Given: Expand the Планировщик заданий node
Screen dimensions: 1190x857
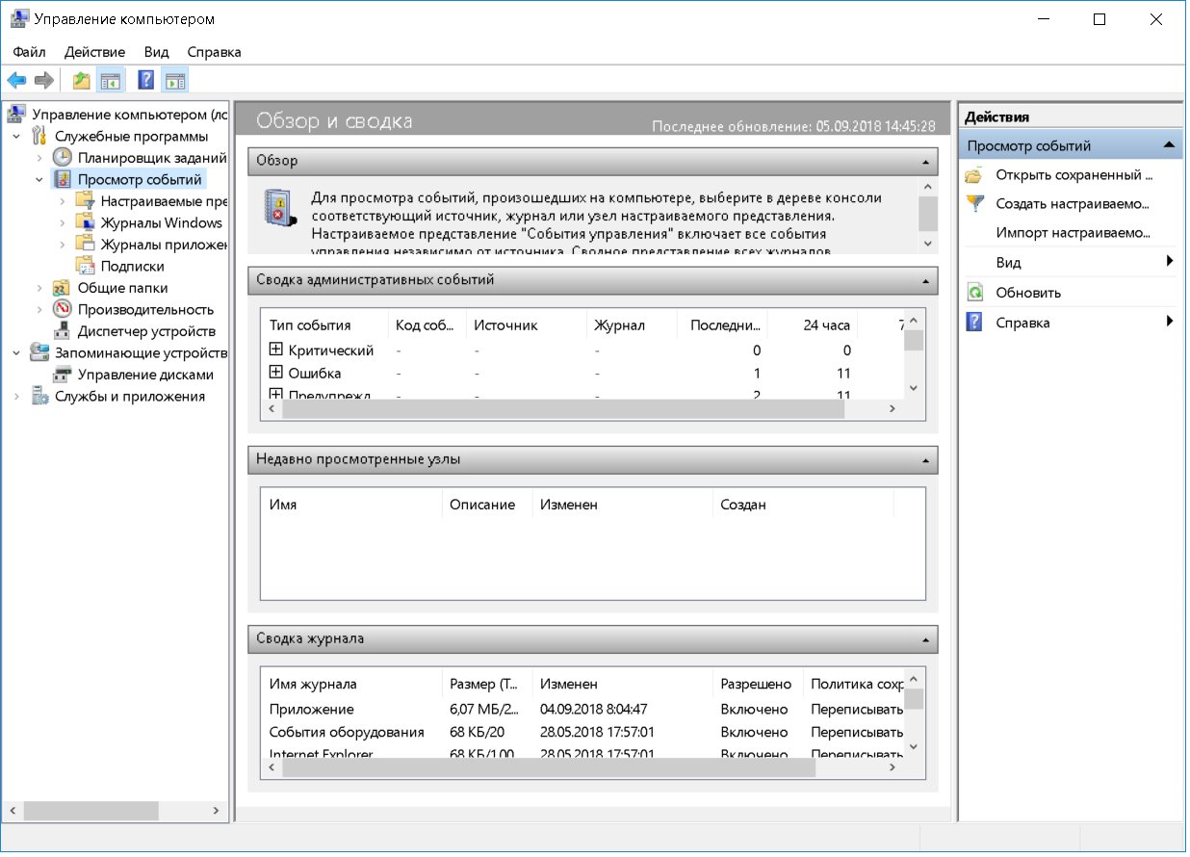Looking at the screenshot, I should (x=39, y=157).
